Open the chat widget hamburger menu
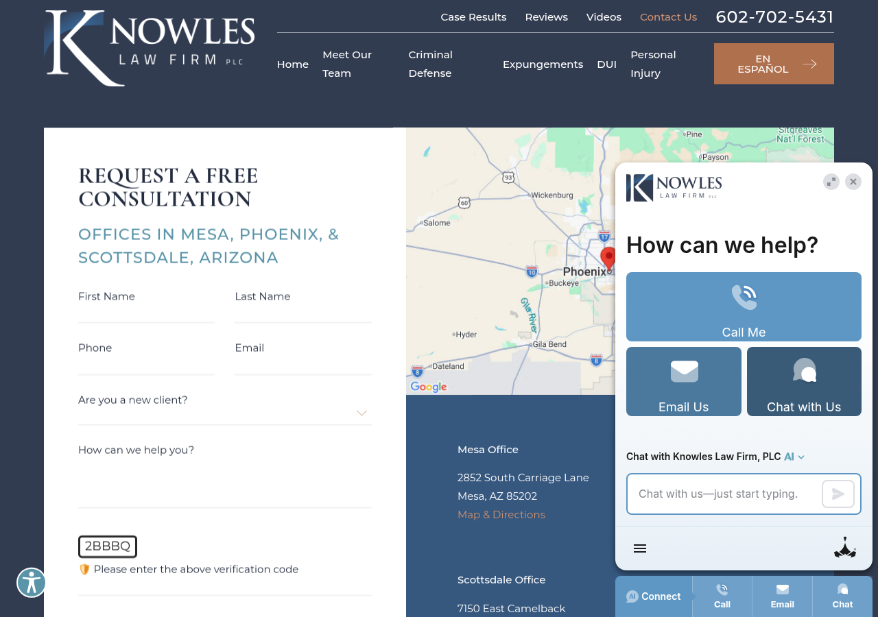This screenshot has width=878, height=617. pos(640,548)
